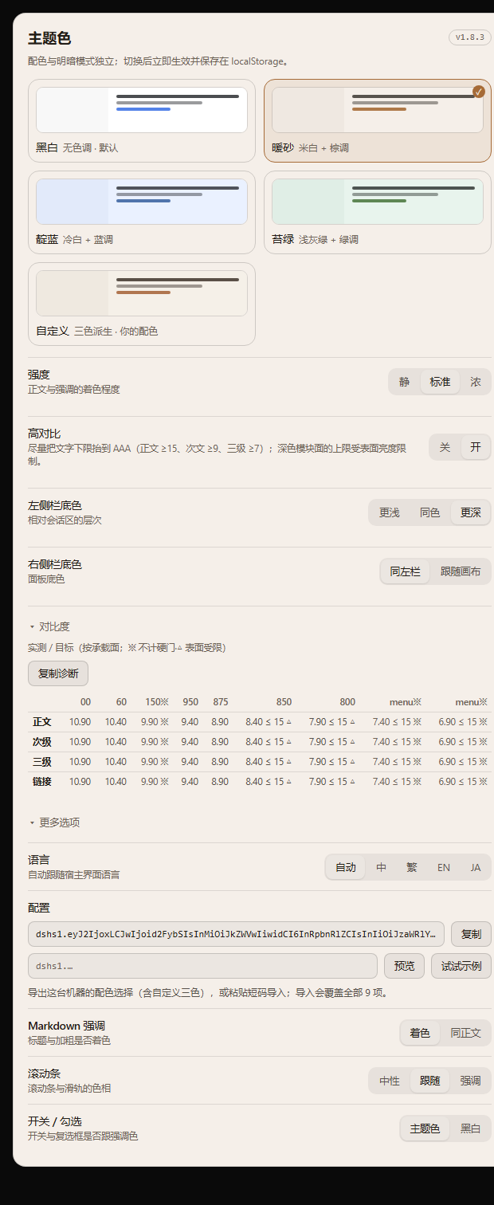Viewport: 494px width, 1205px height.
Task: Set 强度 to 浓
Action: point(476,382)
